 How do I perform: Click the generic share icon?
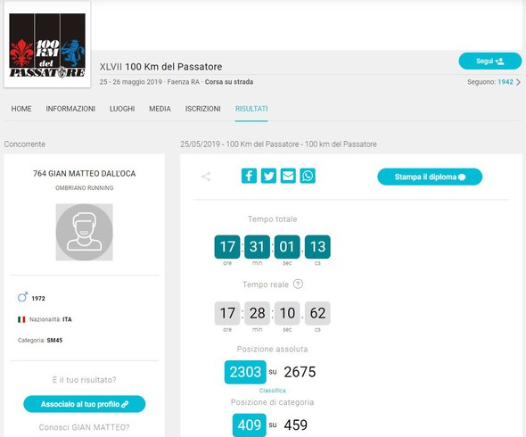206,177
